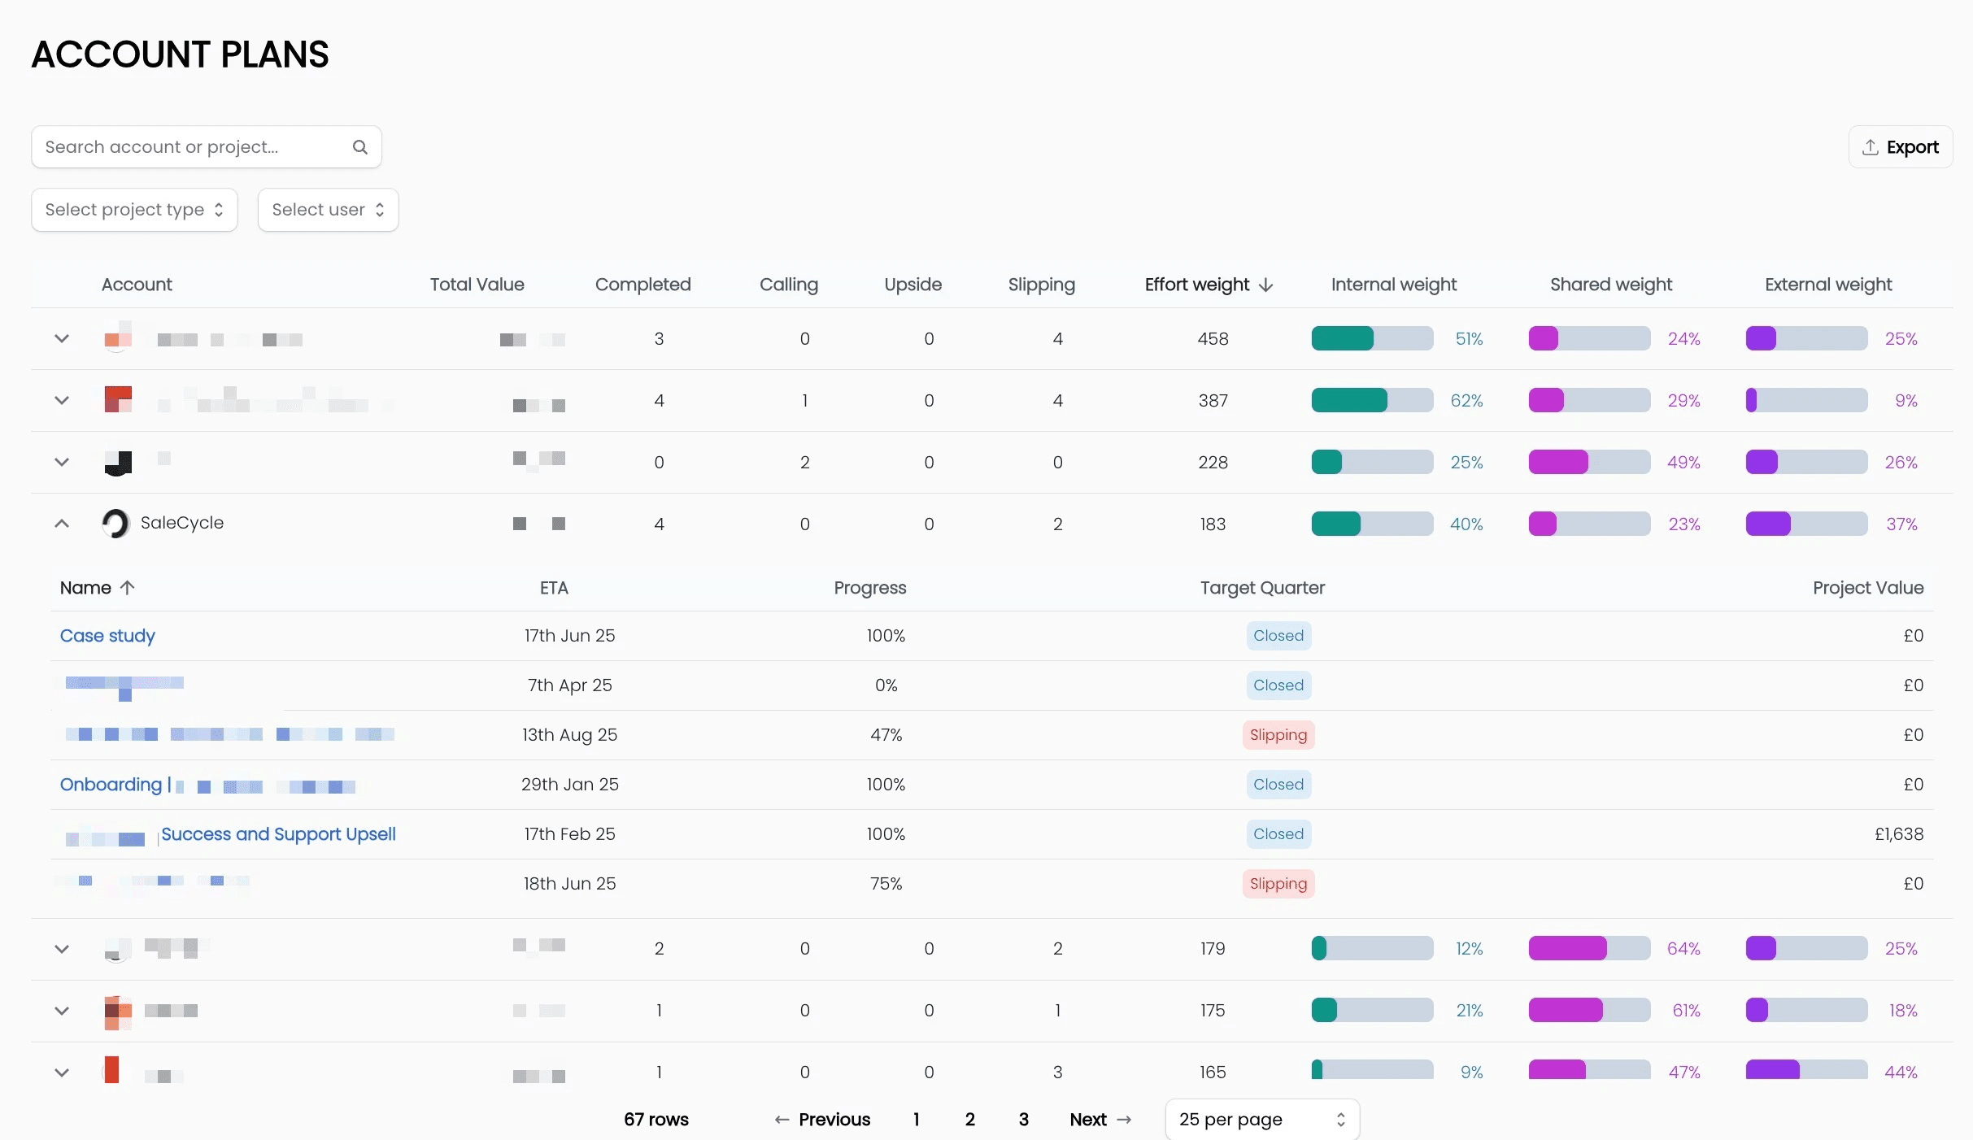Image resolution: width=1973 pixels, height=1140 pixels.
Task: Click SaleCycle internal weight 40% bar
Action: tap(1371, 524)
